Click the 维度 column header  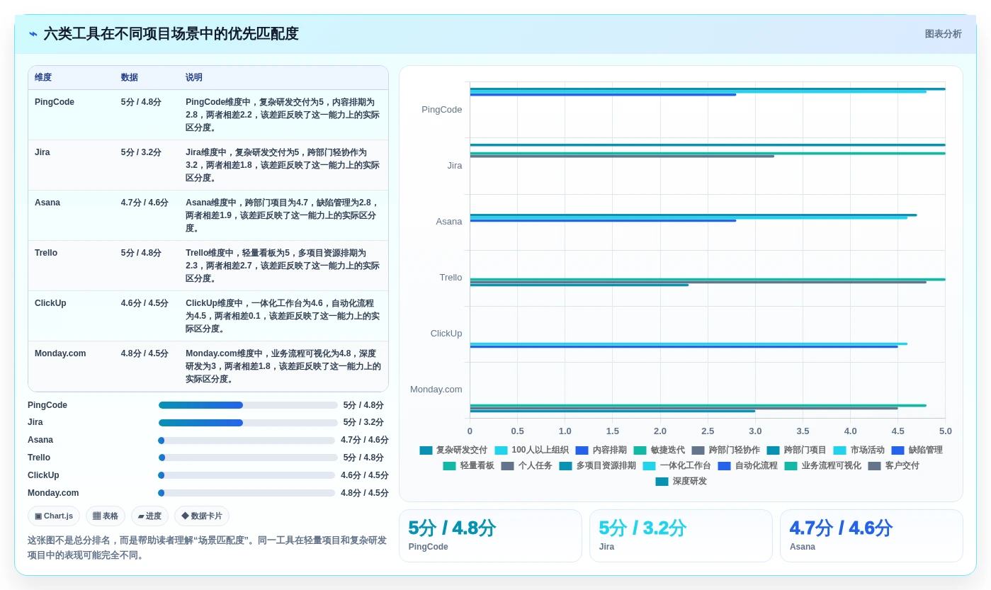tap(43, 78)
